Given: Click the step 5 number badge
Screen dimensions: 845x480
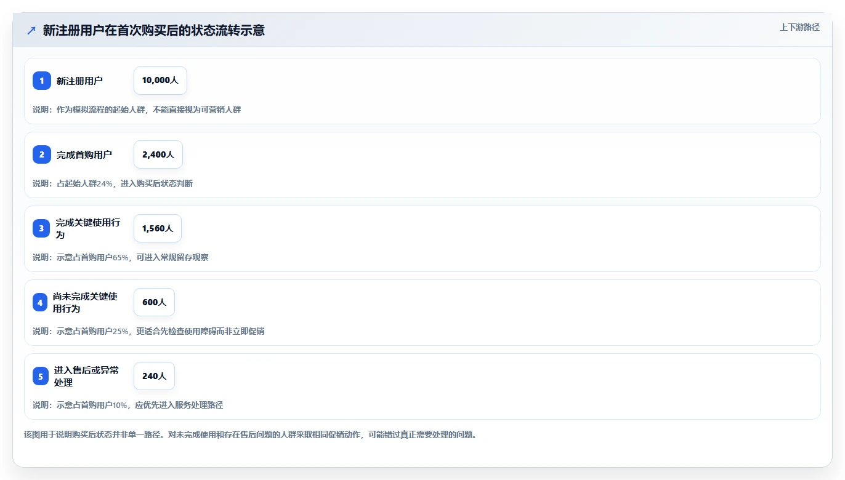Looking at the screenshot, I should [41, 376].
